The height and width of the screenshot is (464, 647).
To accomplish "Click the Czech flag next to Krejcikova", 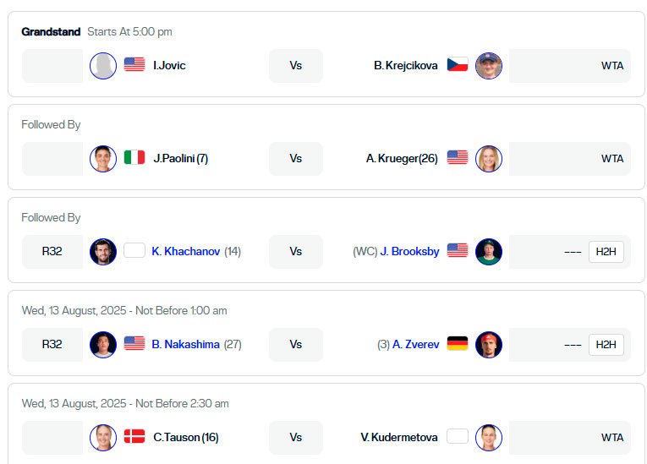I will (458, 64).
